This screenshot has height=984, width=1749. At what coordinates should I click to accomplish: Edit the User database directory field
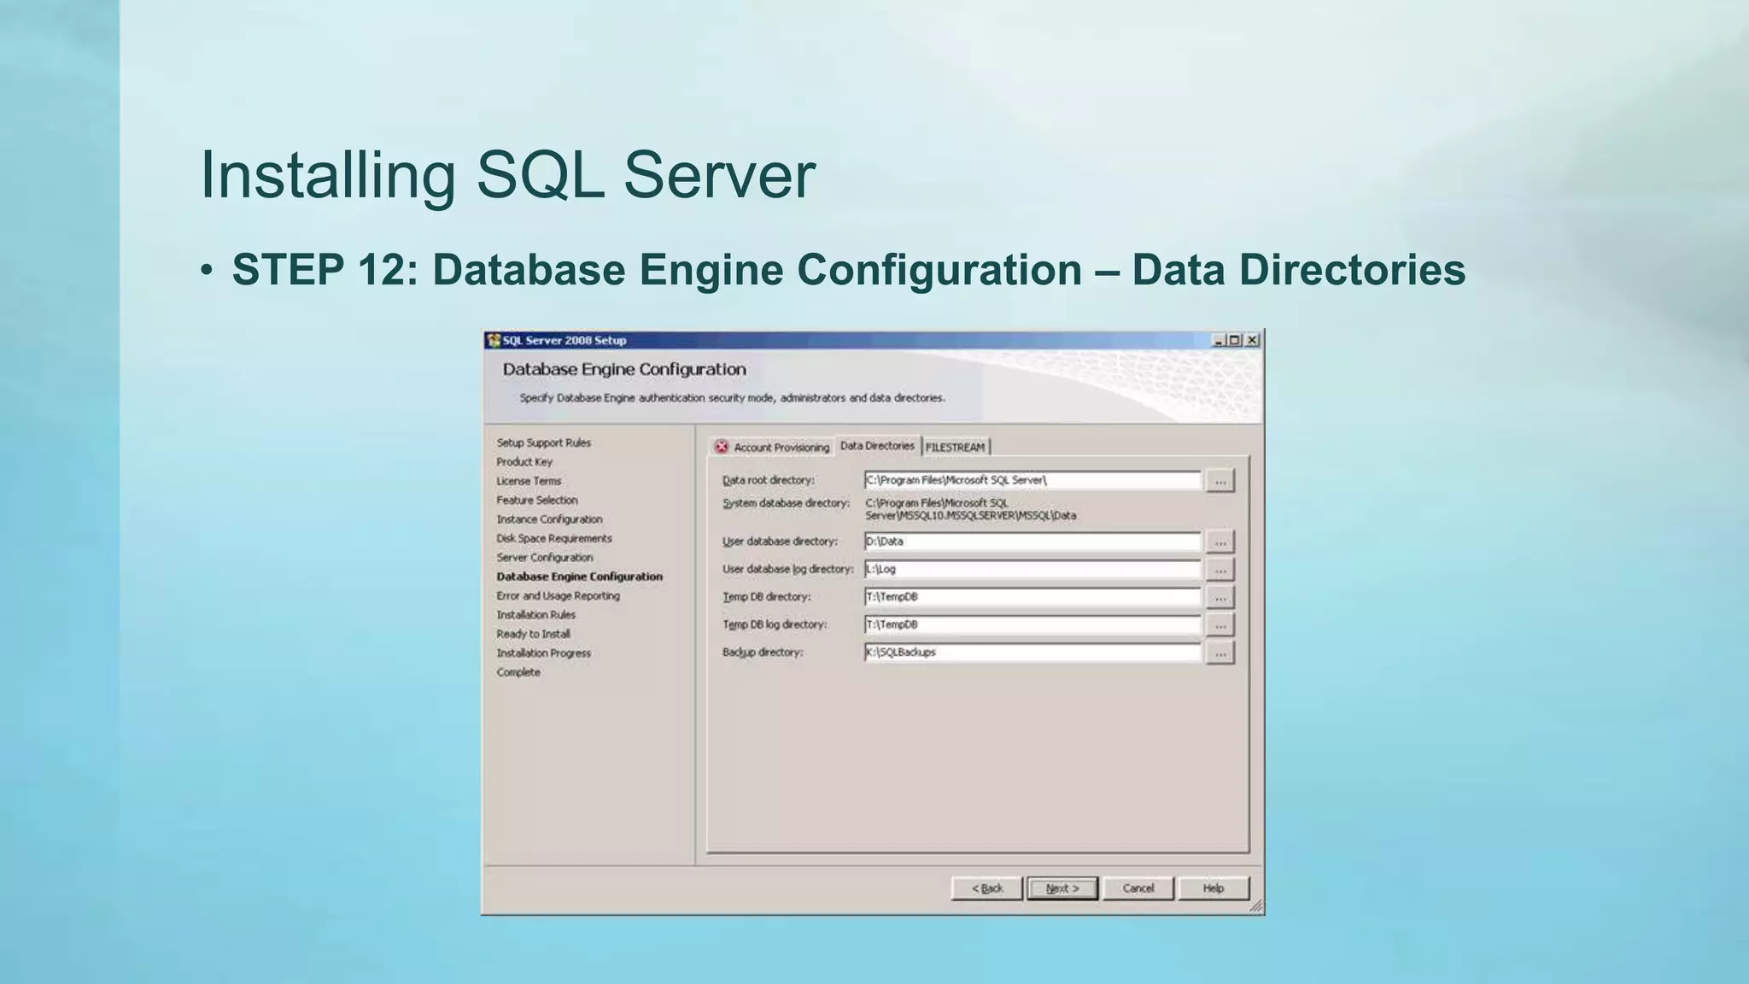pos(1032,542)
